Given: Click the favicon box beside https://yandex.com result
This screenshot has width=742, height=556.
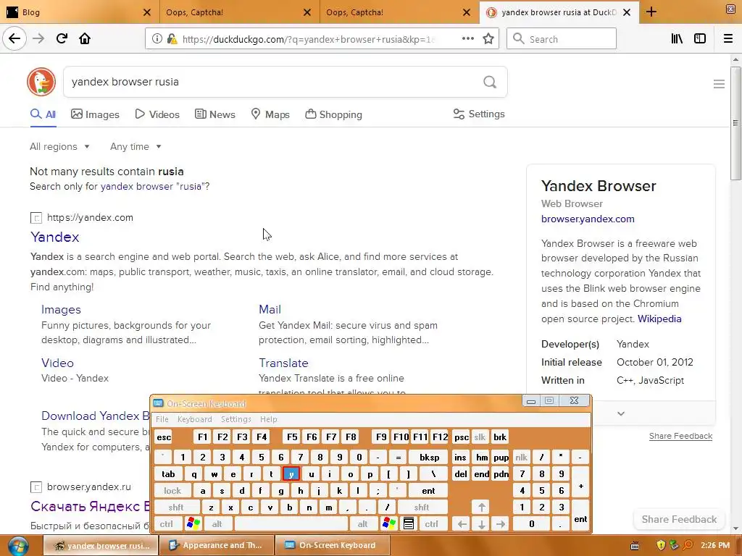Looking at the screenshot, I should [36, 218].
